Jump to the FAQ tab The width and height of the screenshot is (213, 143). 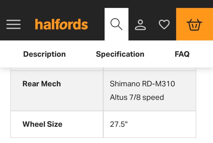[x=182, y=54]
